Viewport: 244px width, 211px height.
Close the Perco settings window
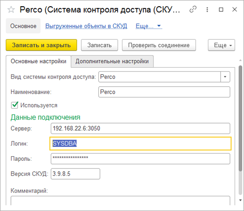[234, 10]
